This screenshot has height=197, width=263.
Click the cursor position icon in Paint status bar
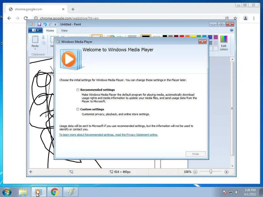(x=31, y=172)
